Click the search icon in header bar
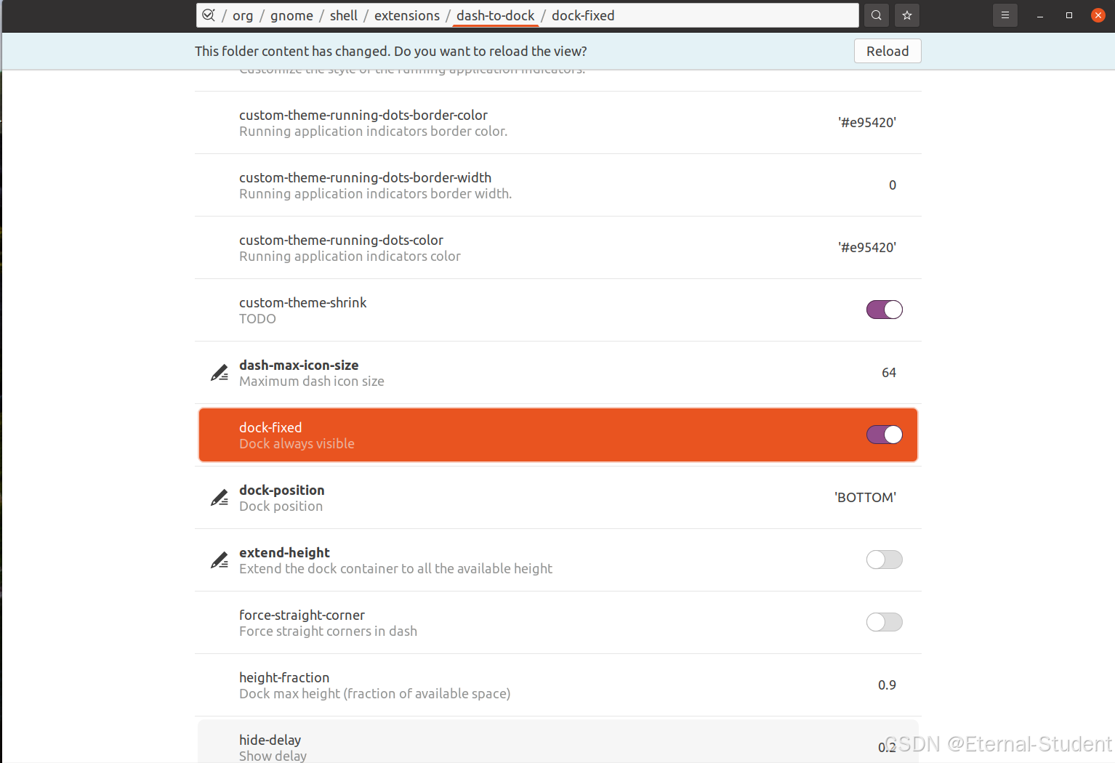Image resolution: width=1115 pixels, height=763 pixels. coord(877,15)
